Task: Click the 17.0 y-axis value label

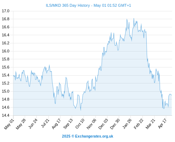Action: pos(6,11)
